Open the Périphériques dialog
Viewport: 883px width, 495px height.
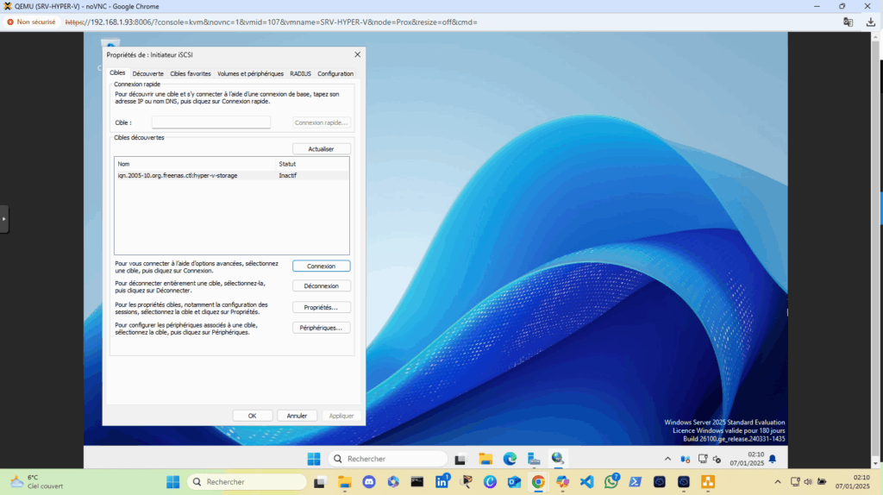321,328
